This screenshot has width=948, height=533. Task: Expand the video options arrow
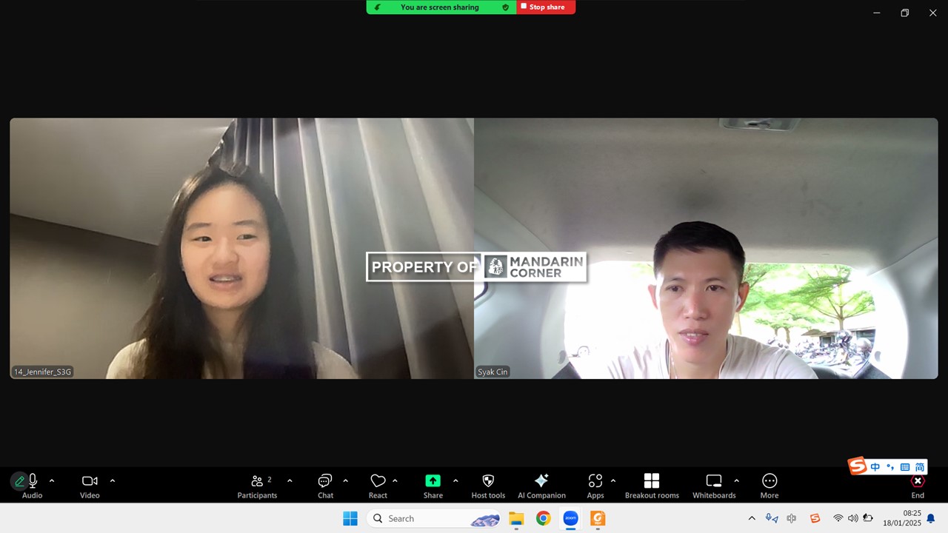click(113, 481)
